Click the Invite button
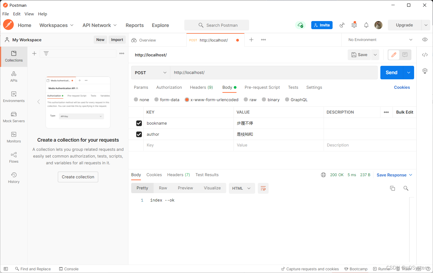Viewport: 433px width, 273px height. [x=322, y=25]
